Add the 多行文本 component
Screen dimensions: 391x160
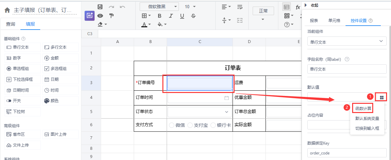pyautogui.click(x=61, y=47)
